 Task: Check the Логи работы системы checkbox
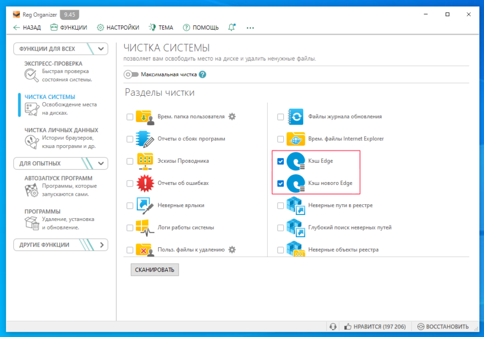(x=130, y=228)
